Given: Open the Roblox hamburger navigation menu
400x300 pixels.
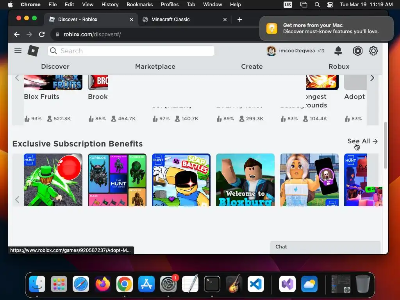Looking at the screenshot, I should coord(18,51).
